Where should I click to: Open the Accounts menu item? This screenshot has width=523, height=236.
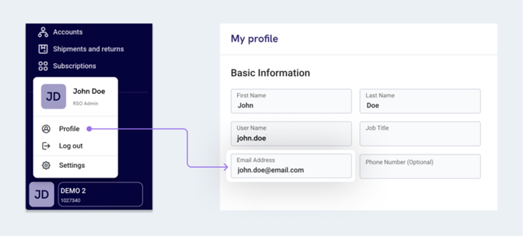[68, 32]
